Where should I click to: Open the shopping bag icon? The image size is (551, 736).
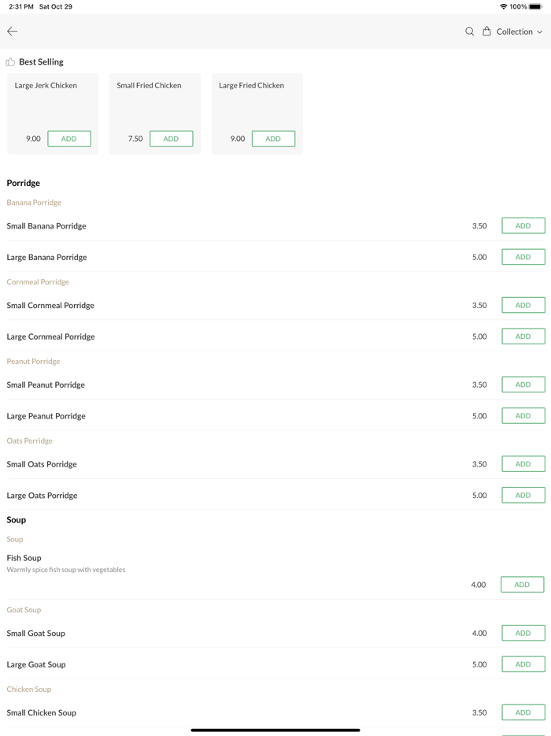pyautogui.click(x=486, y=32)
